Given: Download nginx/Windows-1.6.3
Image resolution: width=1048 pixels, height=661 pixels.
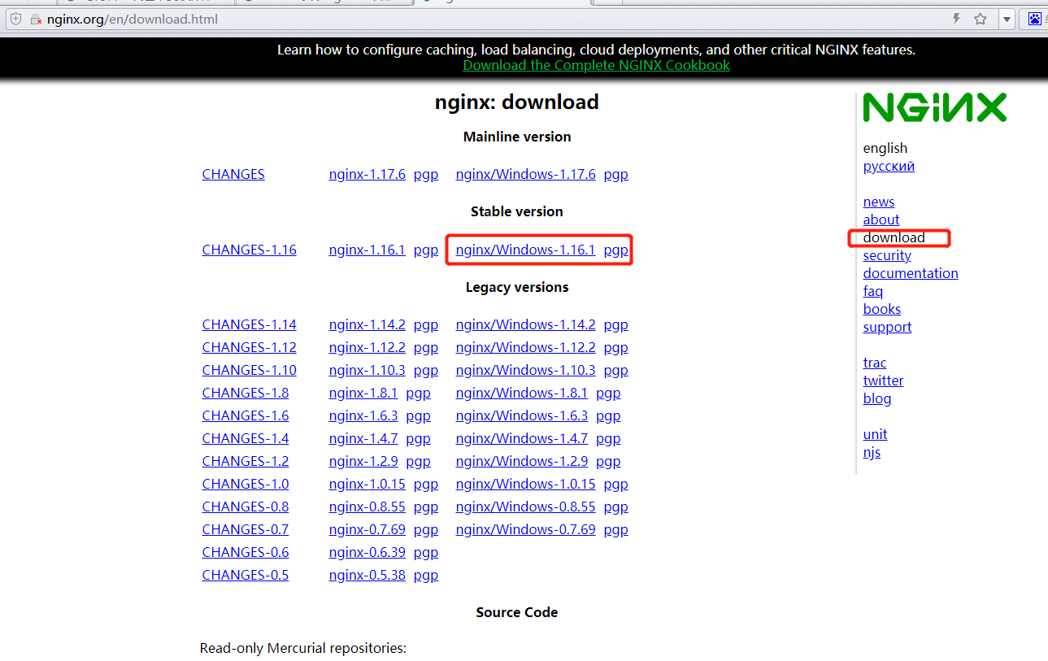Looking at the screenshot, I should click(x=522, y=415).
